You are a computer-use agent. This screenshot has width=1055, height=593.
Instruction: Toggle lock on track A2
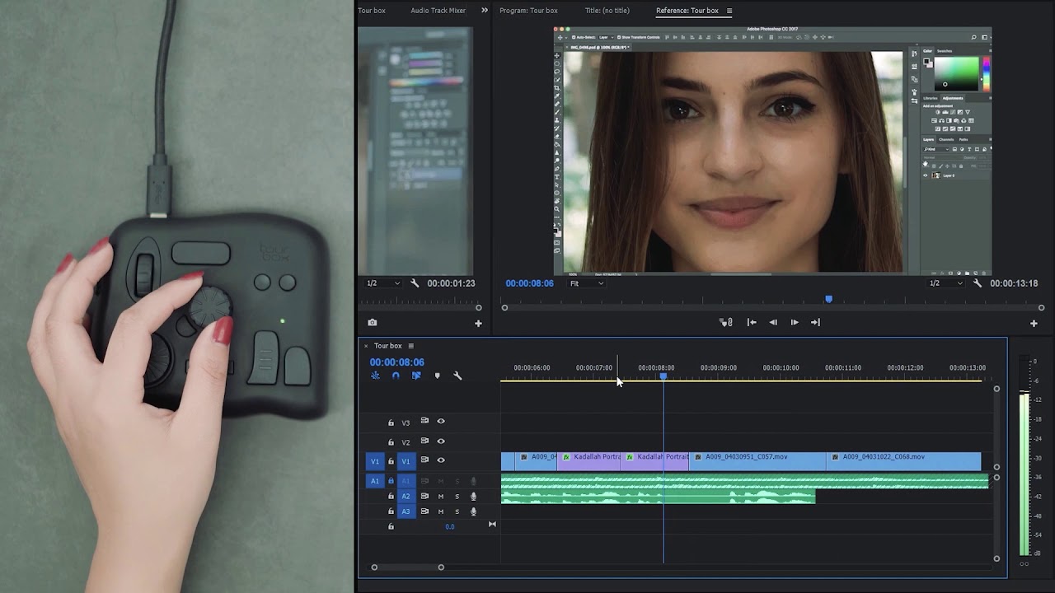pos(391,497)
